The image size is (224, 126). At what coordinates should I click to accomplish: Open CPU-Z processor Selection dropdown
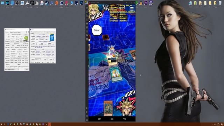[38, 59]
